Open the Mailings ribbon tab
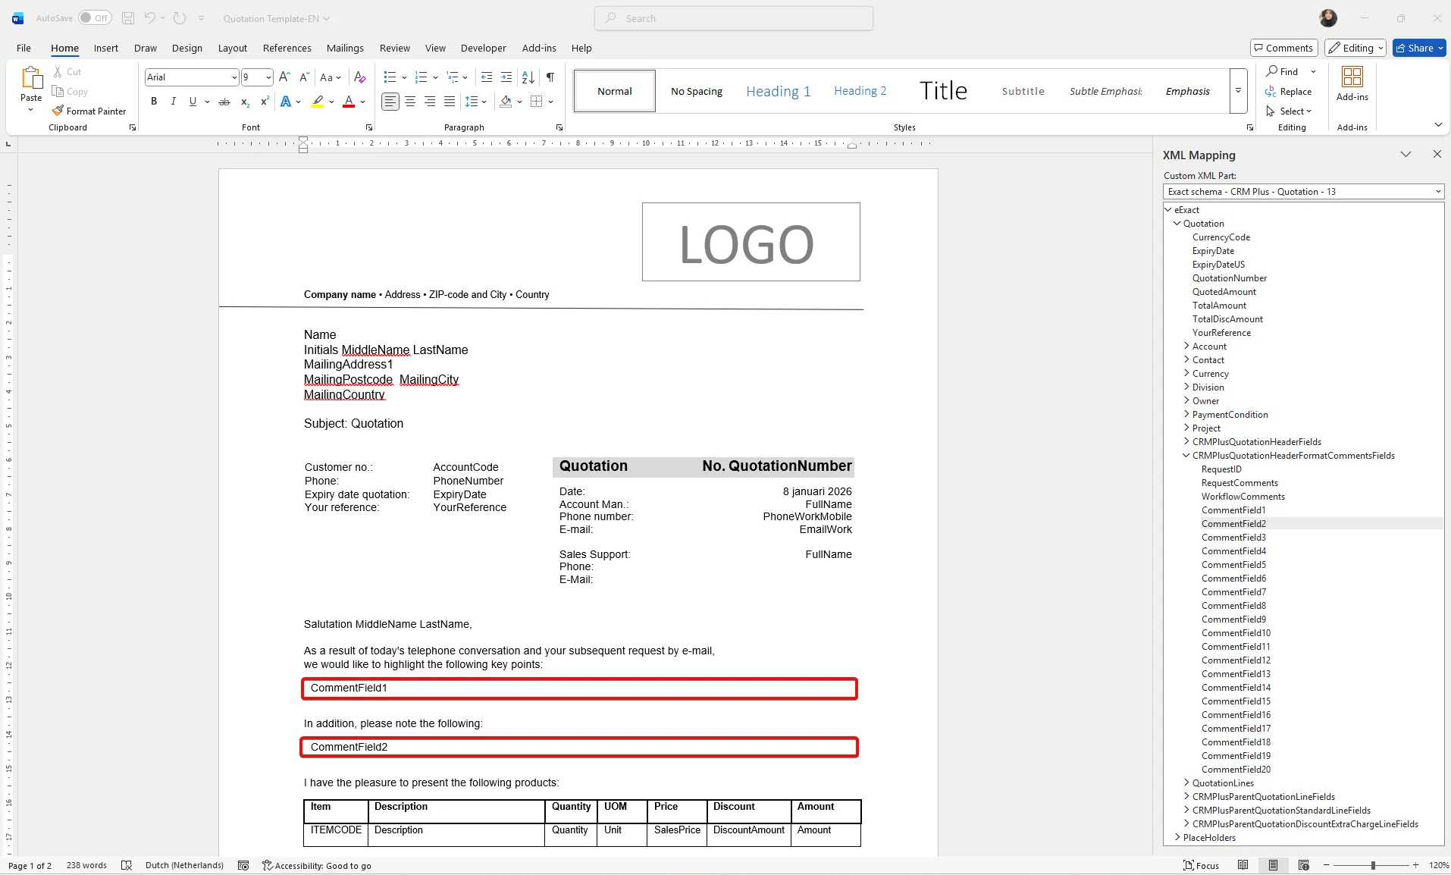The width and height of the screenshot is (1451, 875). click(345, 48)
